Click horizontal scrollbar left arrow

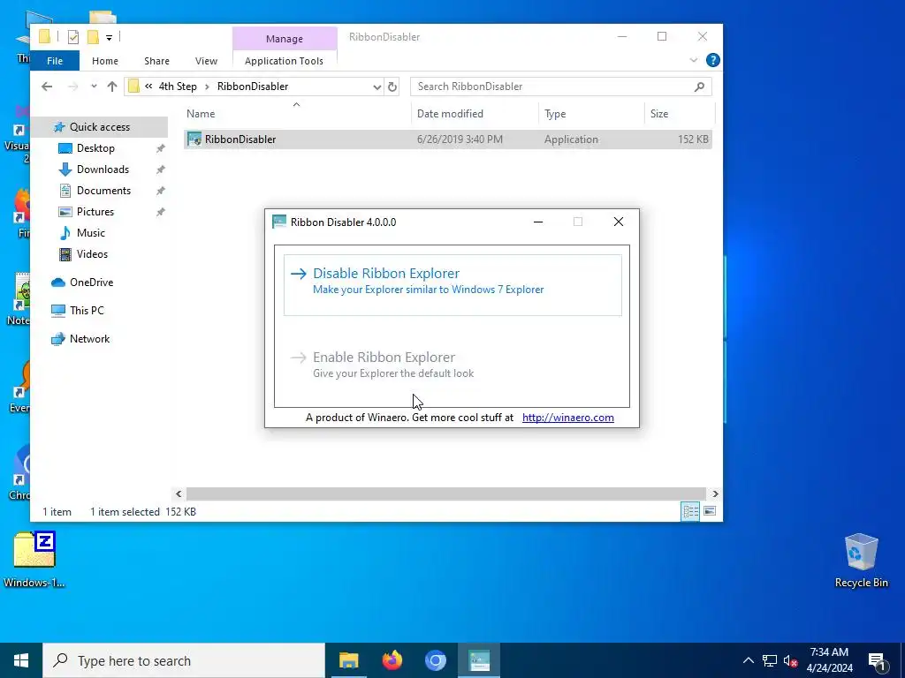(179, 494)
